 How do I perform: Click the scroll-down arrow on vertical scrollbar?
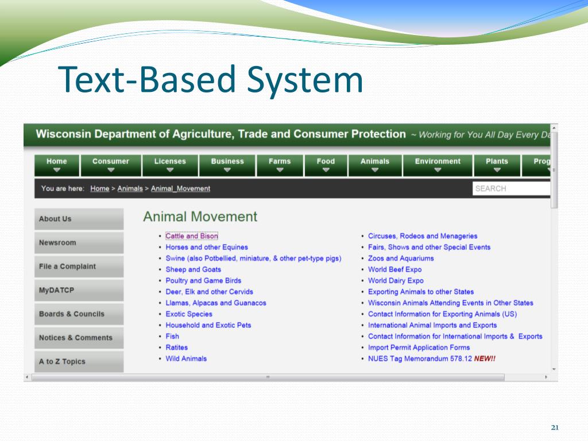[x=554, y=369]
